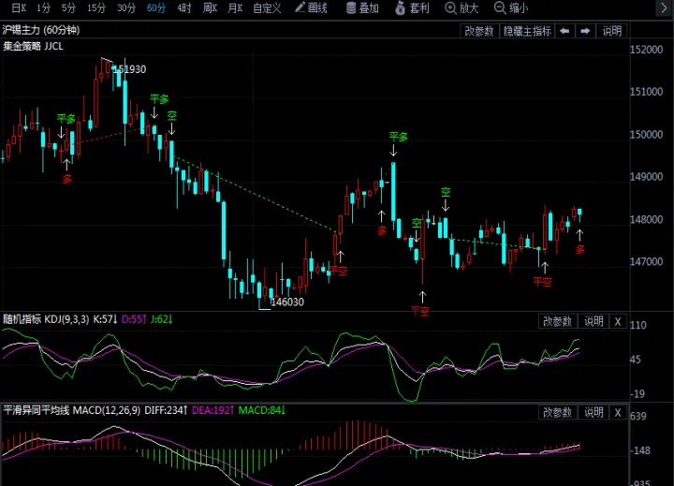This screenshot has height=486, width=674.
Task: Select the 30分 timeframe tab
Action: pos(126,7)
